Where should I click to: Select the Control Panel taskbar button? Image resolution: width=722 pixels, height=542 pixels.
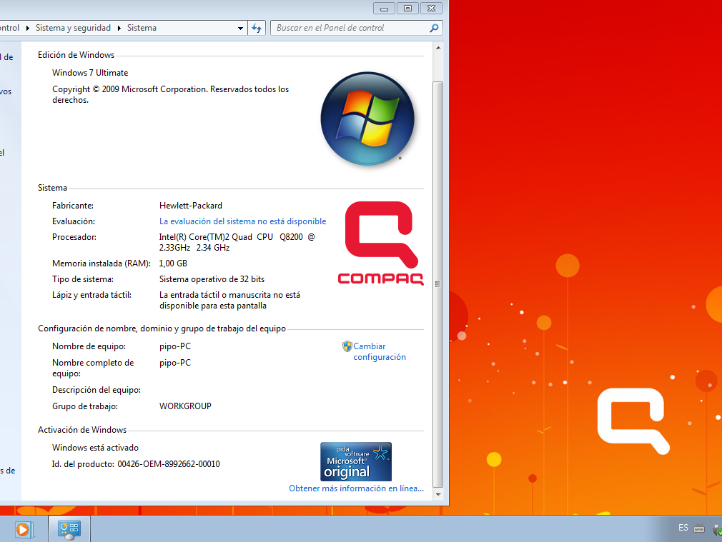[69, 529]
